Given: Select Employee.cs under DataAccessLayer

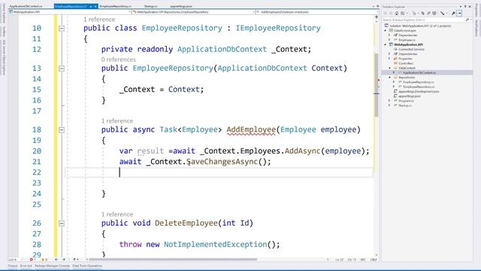Looking at the screenshot, I should pos(407,40).
